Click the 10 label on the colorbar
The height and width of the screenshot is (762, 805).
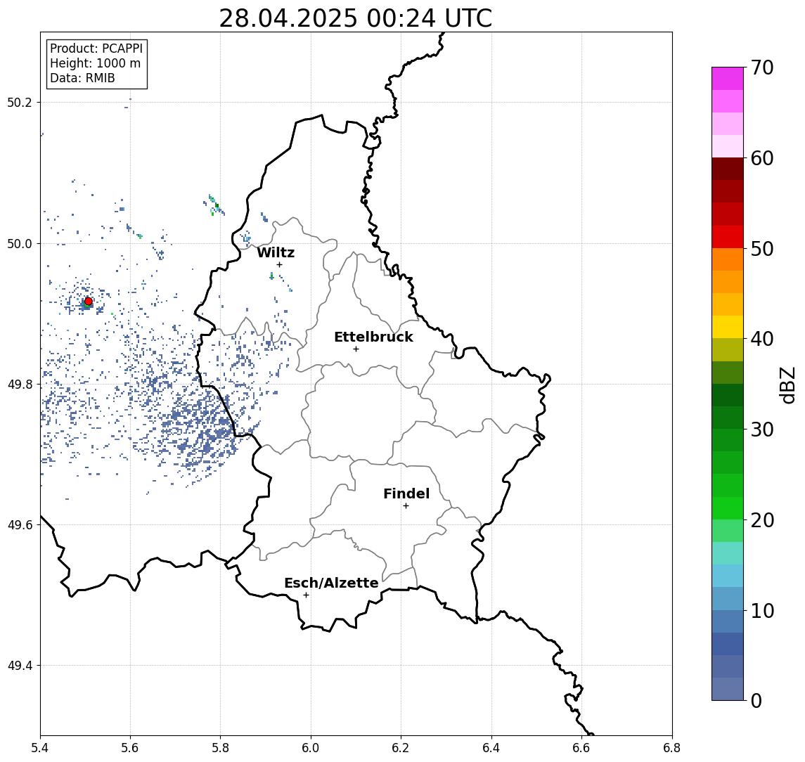[x=762, y=610]
